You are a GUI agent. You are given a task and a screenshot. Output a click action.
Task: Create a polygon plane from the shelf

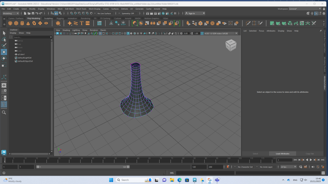coord(40,23)
